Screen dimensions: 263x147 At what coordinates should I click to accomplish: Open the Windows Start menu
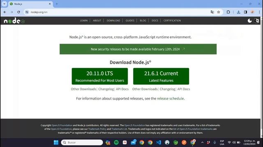[56, 143]
